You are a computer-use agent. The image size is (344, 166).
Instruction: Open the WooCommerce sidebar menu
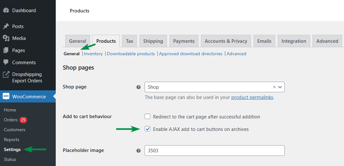28,96
